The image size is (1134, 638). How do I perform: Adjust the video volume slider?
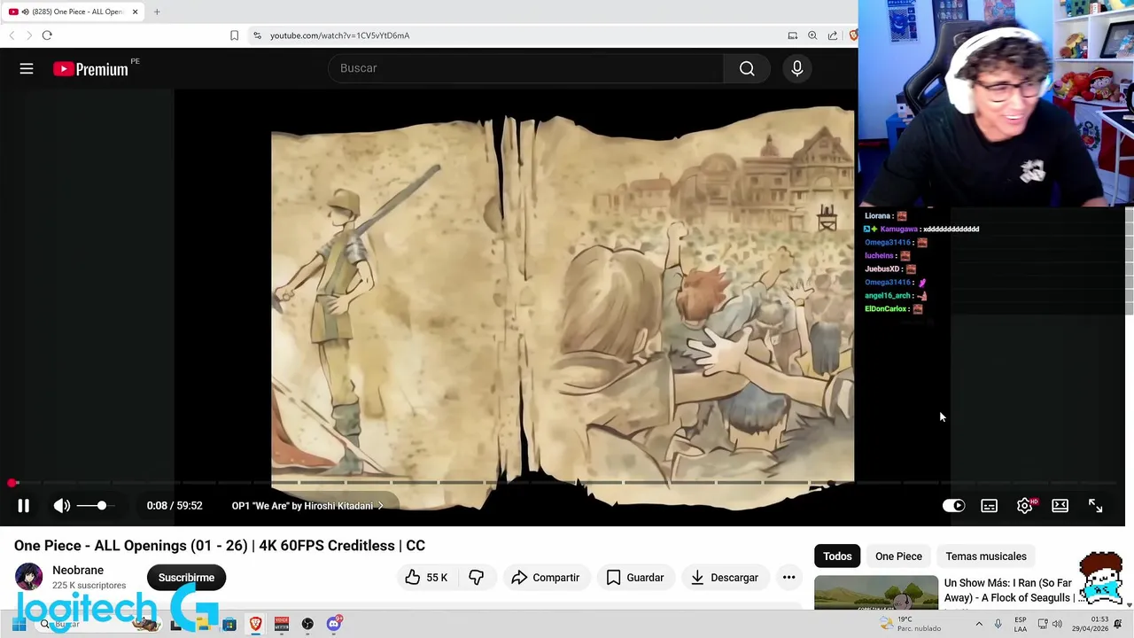(x=95, y=505)
